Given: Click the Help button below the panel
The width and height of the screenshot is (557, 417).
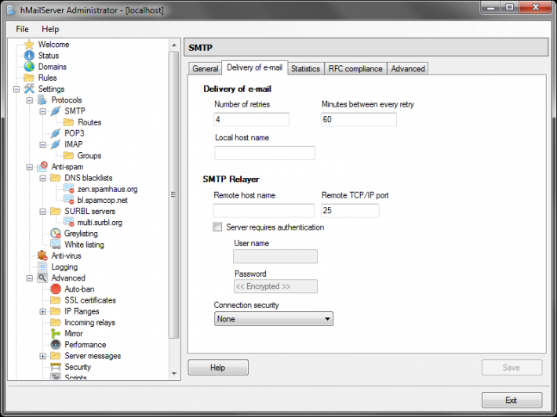Looking at the screenshot, I should [218, 368].
